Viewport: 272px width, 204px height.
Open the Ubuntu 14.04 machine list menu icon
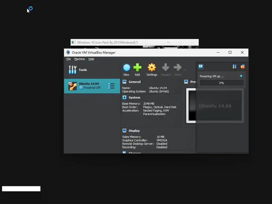tap(111, 86)
